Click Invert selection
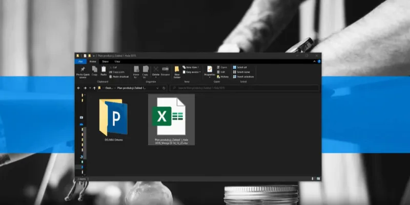 point(243,77)
